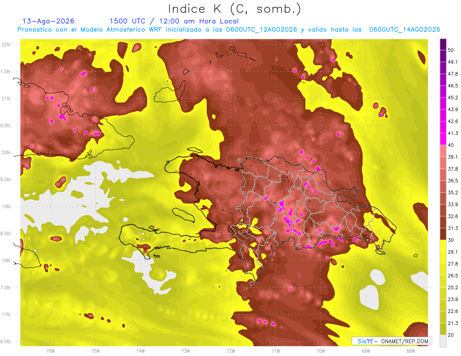Click the "18N" latitude label
This screenshot has width=461, height=356.
coord(6,261)
